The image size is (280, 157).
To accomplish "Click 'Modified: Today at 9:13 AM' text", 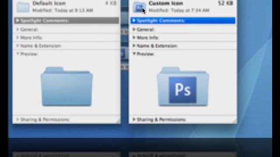I will coord(63,10).
